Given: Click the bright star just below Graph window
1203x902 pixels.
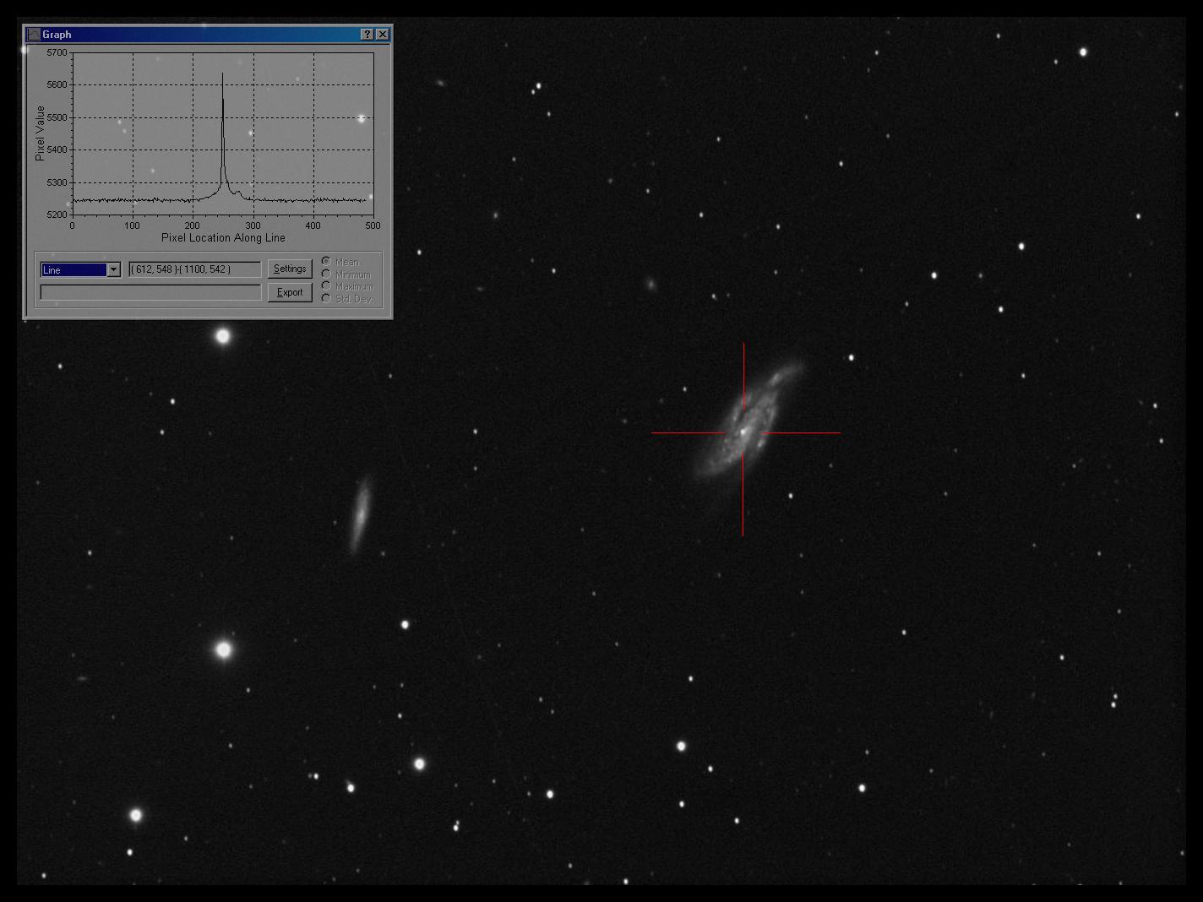Looking at the screenshot, I should click(x=223, y=336).
